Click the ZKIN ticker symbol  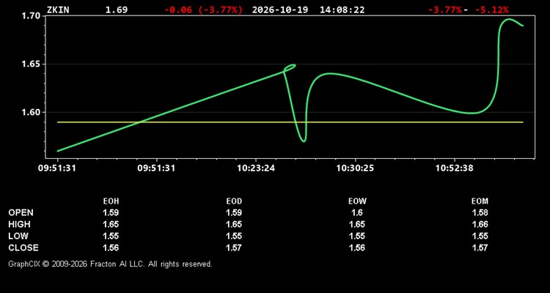pos(58,10)
